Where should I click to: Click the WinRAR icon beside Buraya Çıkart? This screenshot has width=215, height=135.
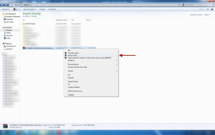click(x=66, y=55)
